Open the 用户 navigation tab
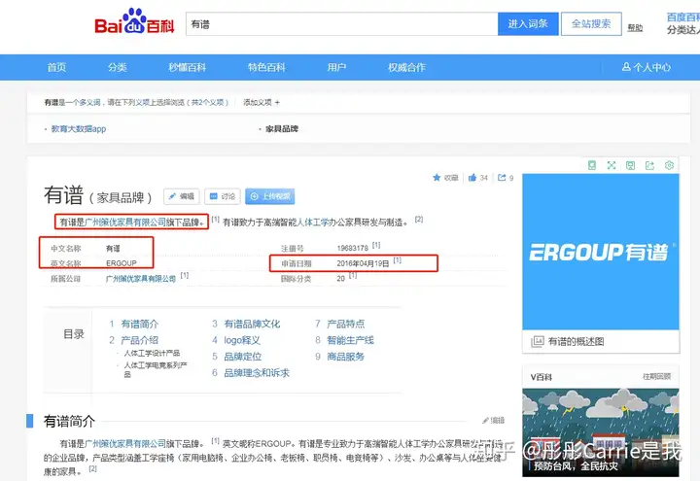 point(336,67)
